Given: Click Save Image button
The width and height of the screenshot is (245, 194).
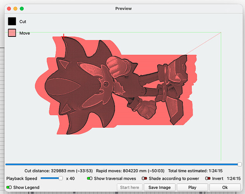Looking at the screenshot, I should click(x=160, y=187).
